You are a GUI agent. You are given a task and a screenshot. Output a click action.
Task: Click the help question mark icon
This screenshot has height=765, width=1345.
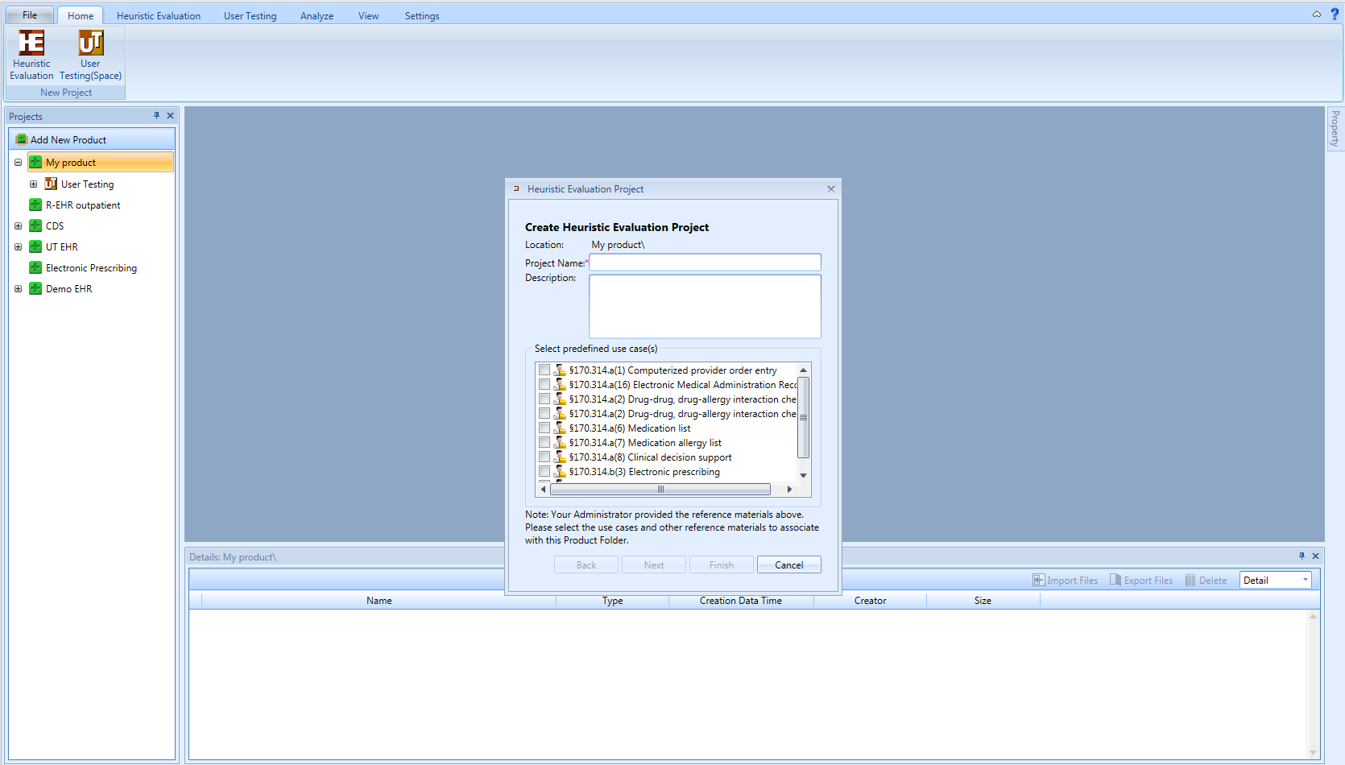pos(1335,14)
